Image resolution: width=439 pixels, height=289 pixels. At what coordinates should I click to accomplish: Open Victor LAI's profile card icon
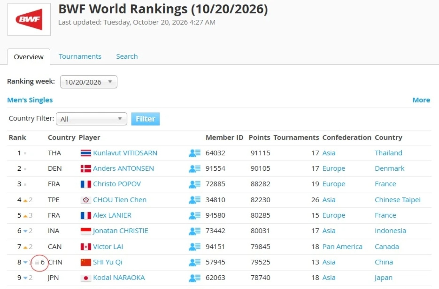pos(195,247)
